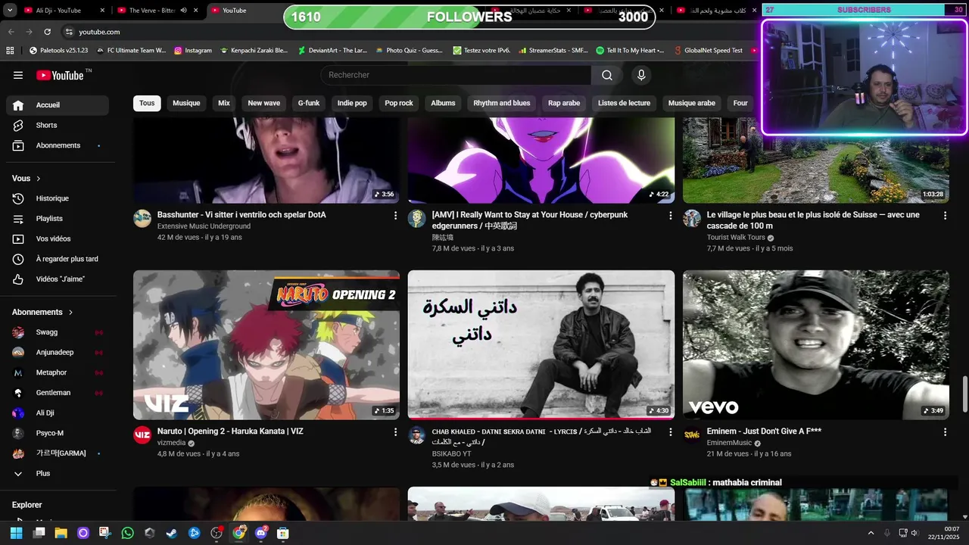The image size is (969, 545).
Task: Click the Tourist Walk Tours channel avatar
Action: (x=692, y=219)
